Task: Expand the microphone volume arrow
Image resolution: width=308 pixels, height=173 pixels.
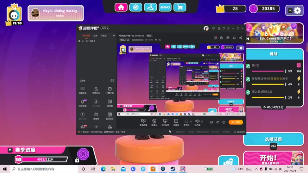Action: (191, 121)
